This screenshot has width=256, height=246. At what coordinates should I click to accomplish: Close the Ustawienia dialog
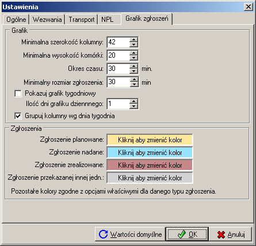pos(249,7)
